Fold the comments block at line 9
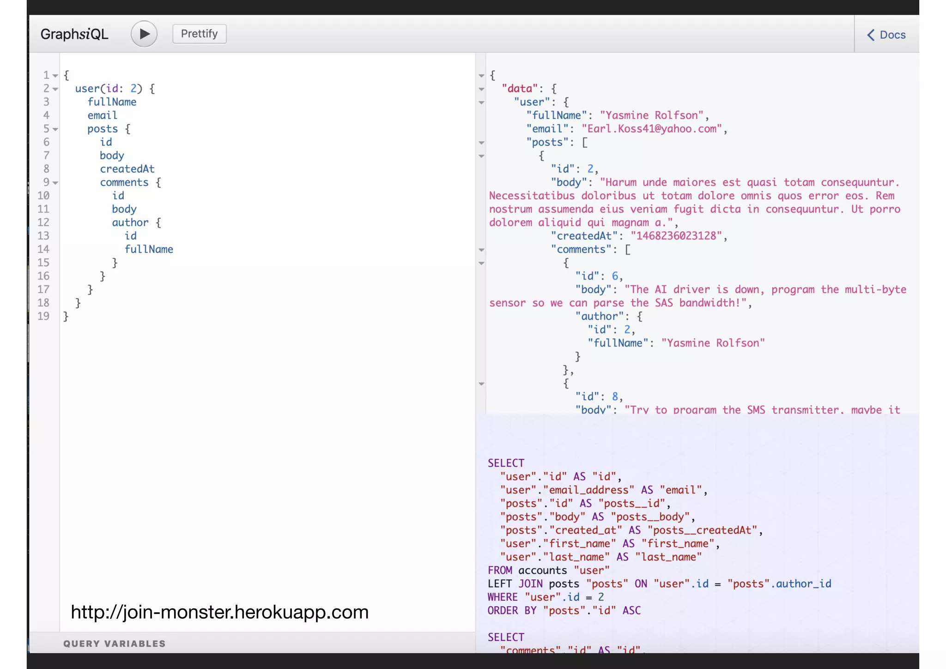Viewport: 946px width, 669px height. click(55, 183)
